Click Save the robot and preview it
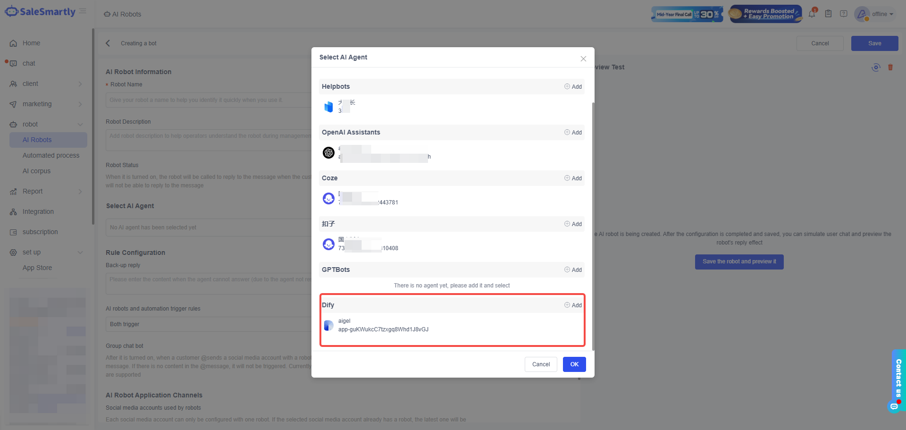906x430 pixels. 739,262
